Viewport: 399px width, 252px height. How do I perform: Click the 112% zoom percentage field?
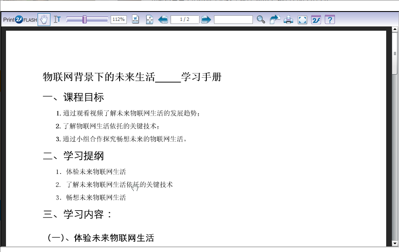click(118, 20)
